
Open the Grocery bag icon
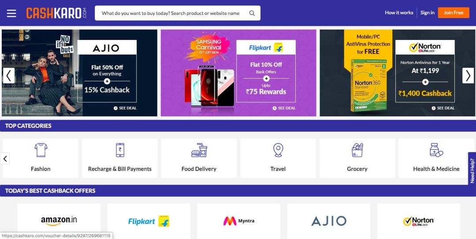tap(357, 150)
